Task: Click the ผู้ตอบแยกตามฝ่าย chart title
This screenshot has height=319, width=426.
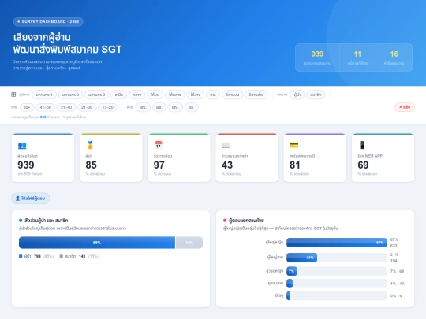Action: 246,221
